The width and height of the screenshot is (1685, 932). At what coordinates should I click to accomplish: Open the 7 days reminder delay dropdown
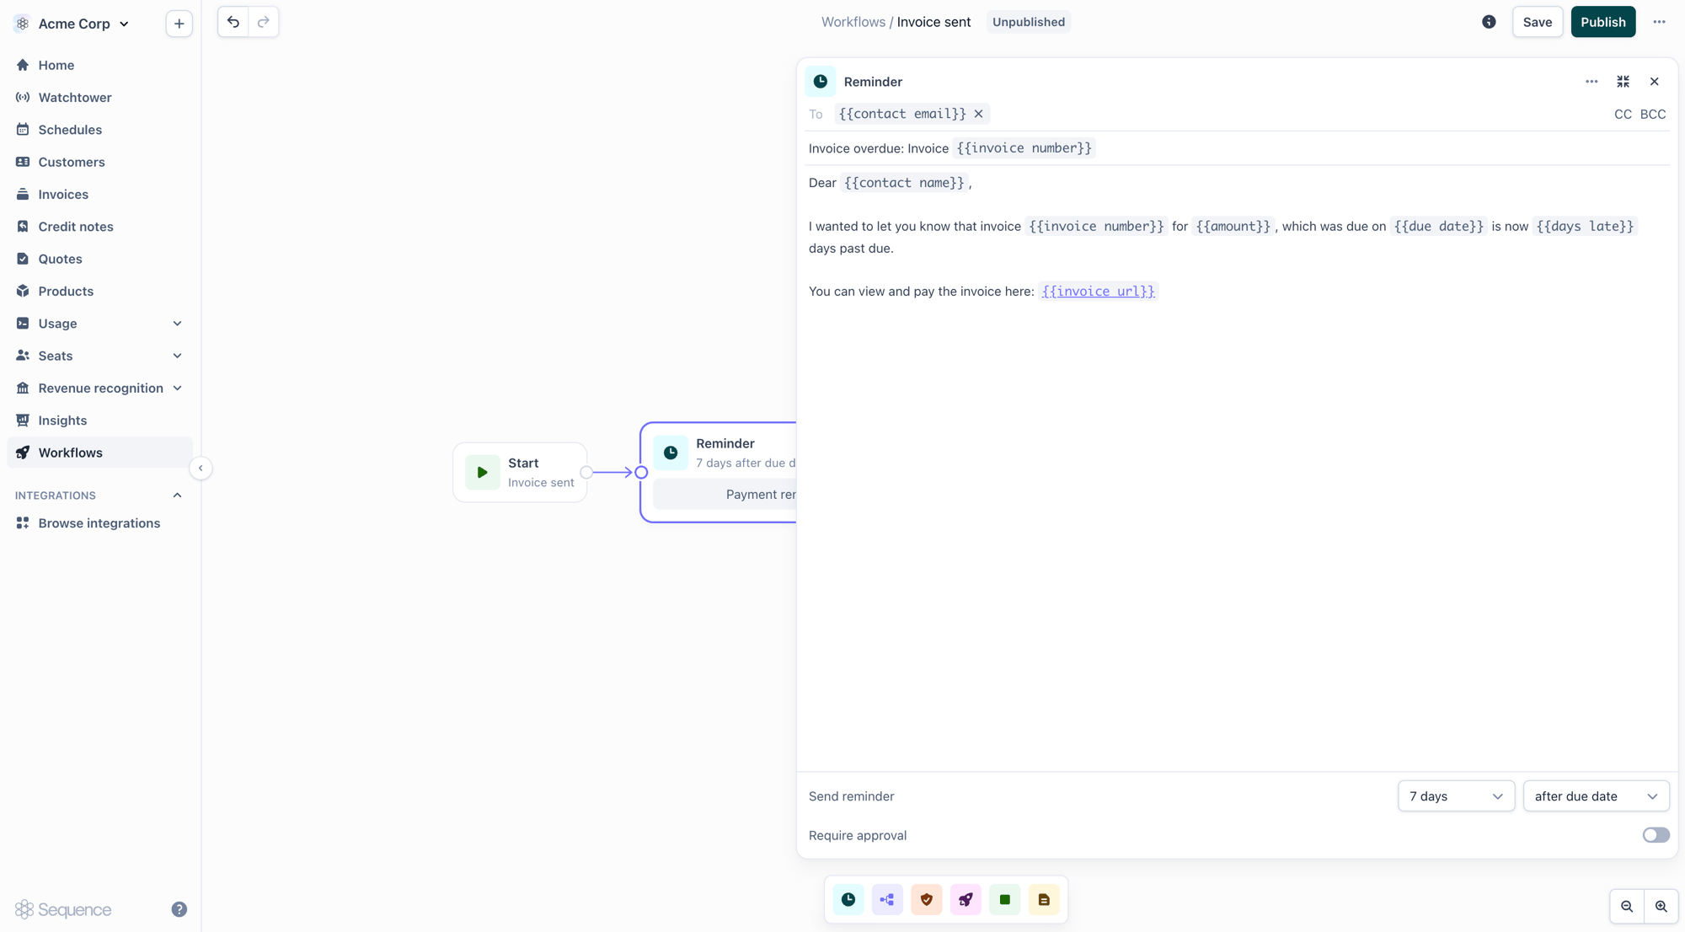tap(1456, 796)
